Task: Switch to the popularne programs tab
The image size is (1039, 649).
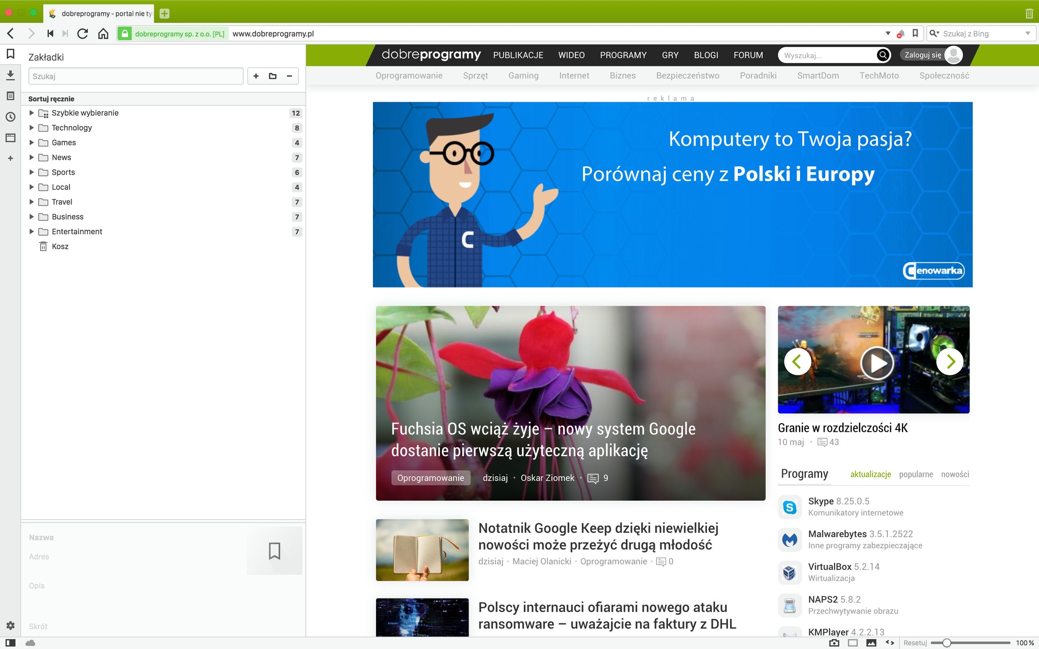Action: coord(915,474)
